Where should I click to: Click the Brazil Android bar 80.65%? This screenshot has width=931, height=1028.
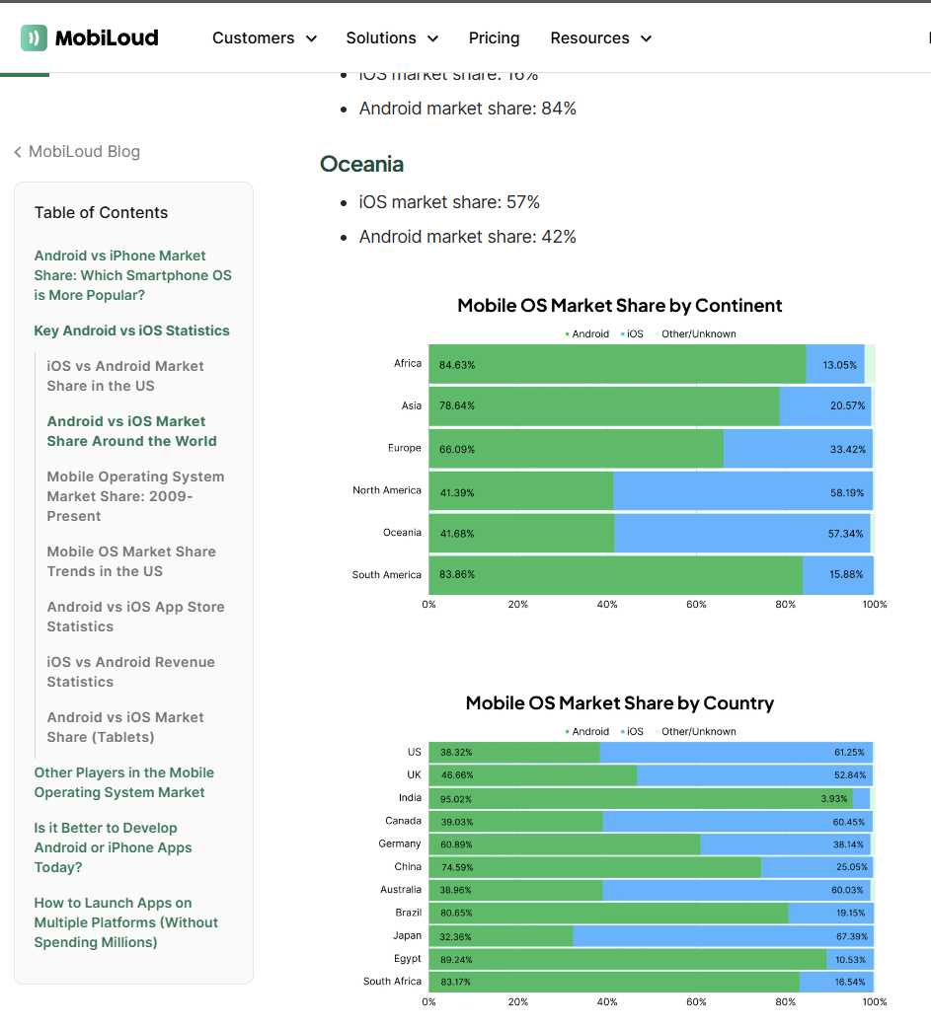609,913
